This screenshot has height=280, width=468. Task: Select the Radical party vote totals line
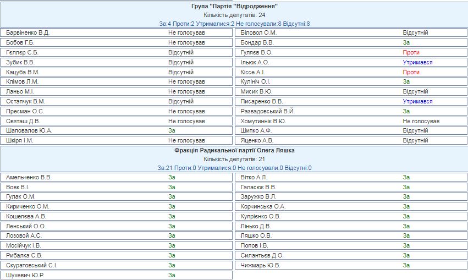(234, 168)
